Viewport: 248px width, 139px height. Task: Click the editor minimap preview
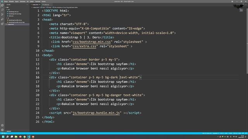[241, 10]
